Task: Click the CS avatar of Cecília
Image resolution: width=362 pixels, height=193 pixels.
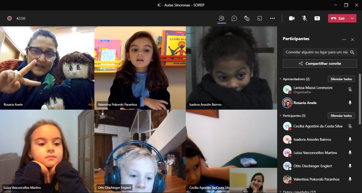Action: point(287,126)
